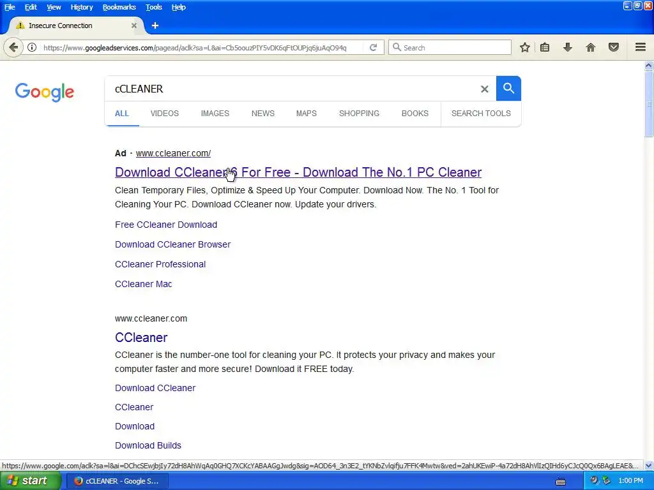654x490 pixels.
Task: Open the Pocket icon
Action: pos(614,47)
